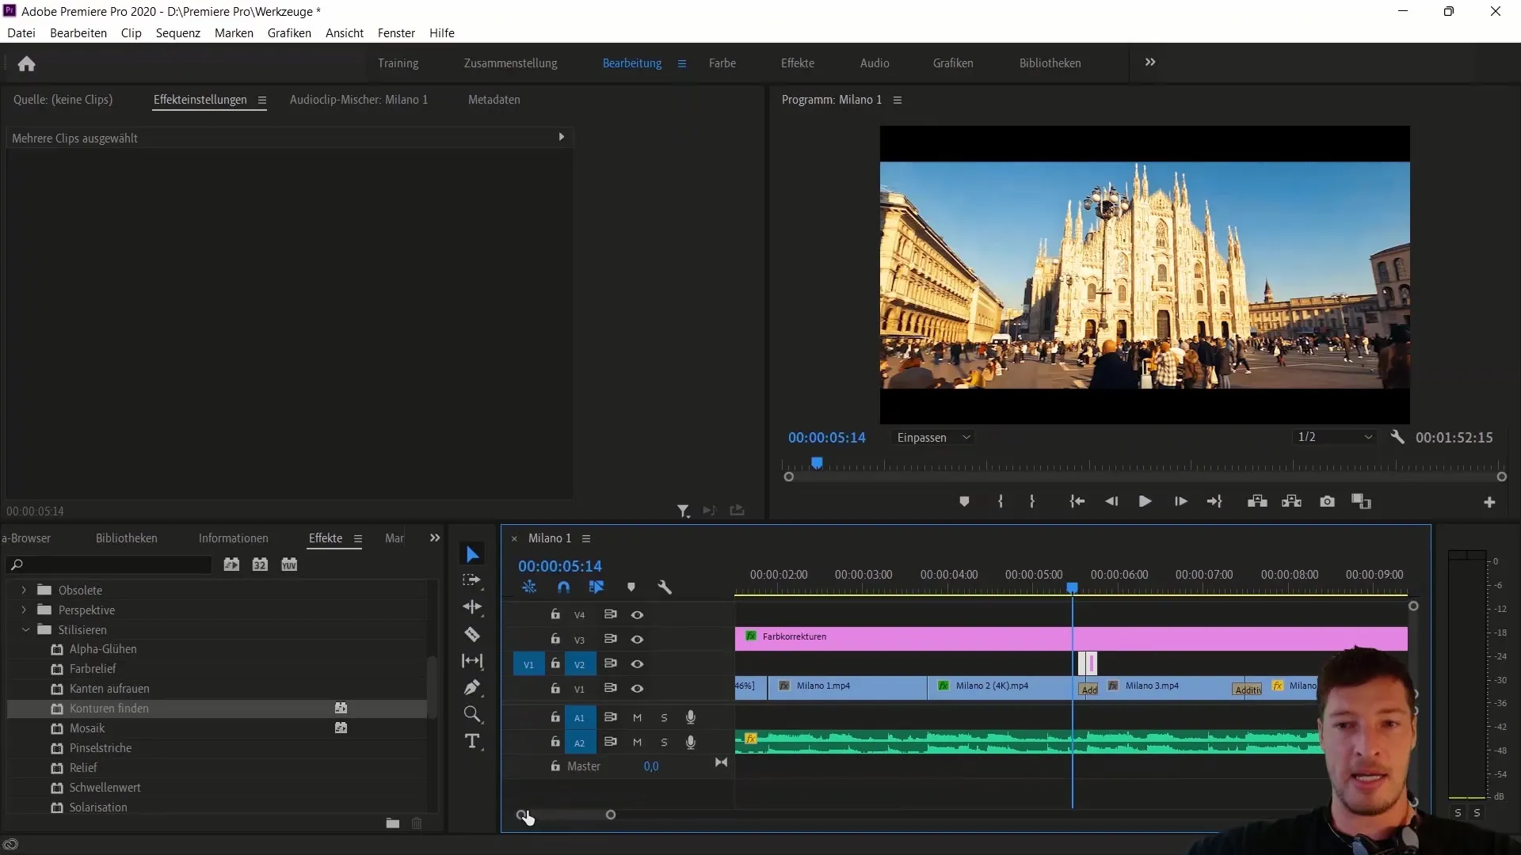This screenshot has width=1521, height=855.
Task: Filter effects by 32-bit Color icon
Action: 260,564
